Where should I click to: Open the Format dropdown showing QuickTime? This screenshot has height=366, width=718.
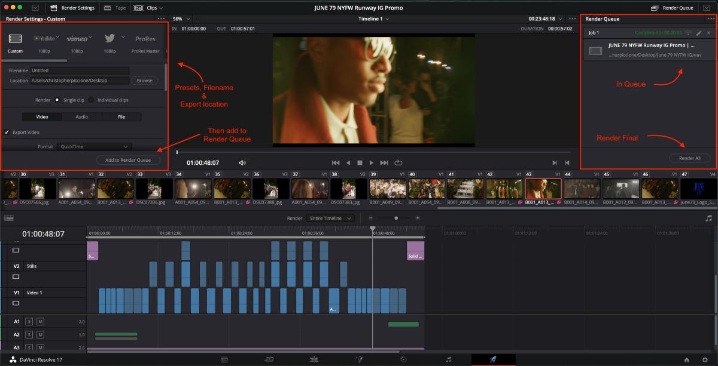coord(93,146)
